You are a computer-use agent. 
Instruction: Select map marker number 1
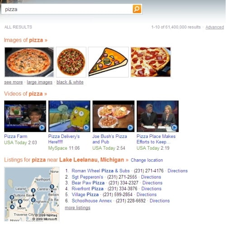[x=33, y=190]
